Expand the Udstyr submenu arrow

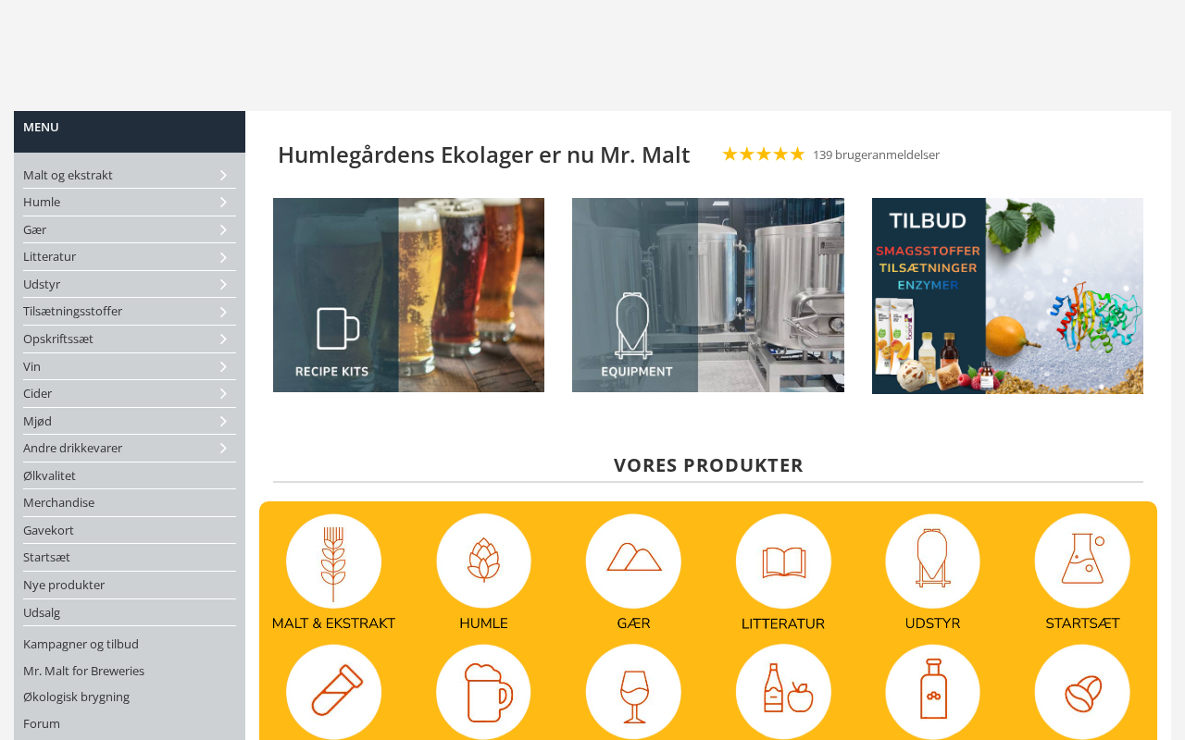223,284
